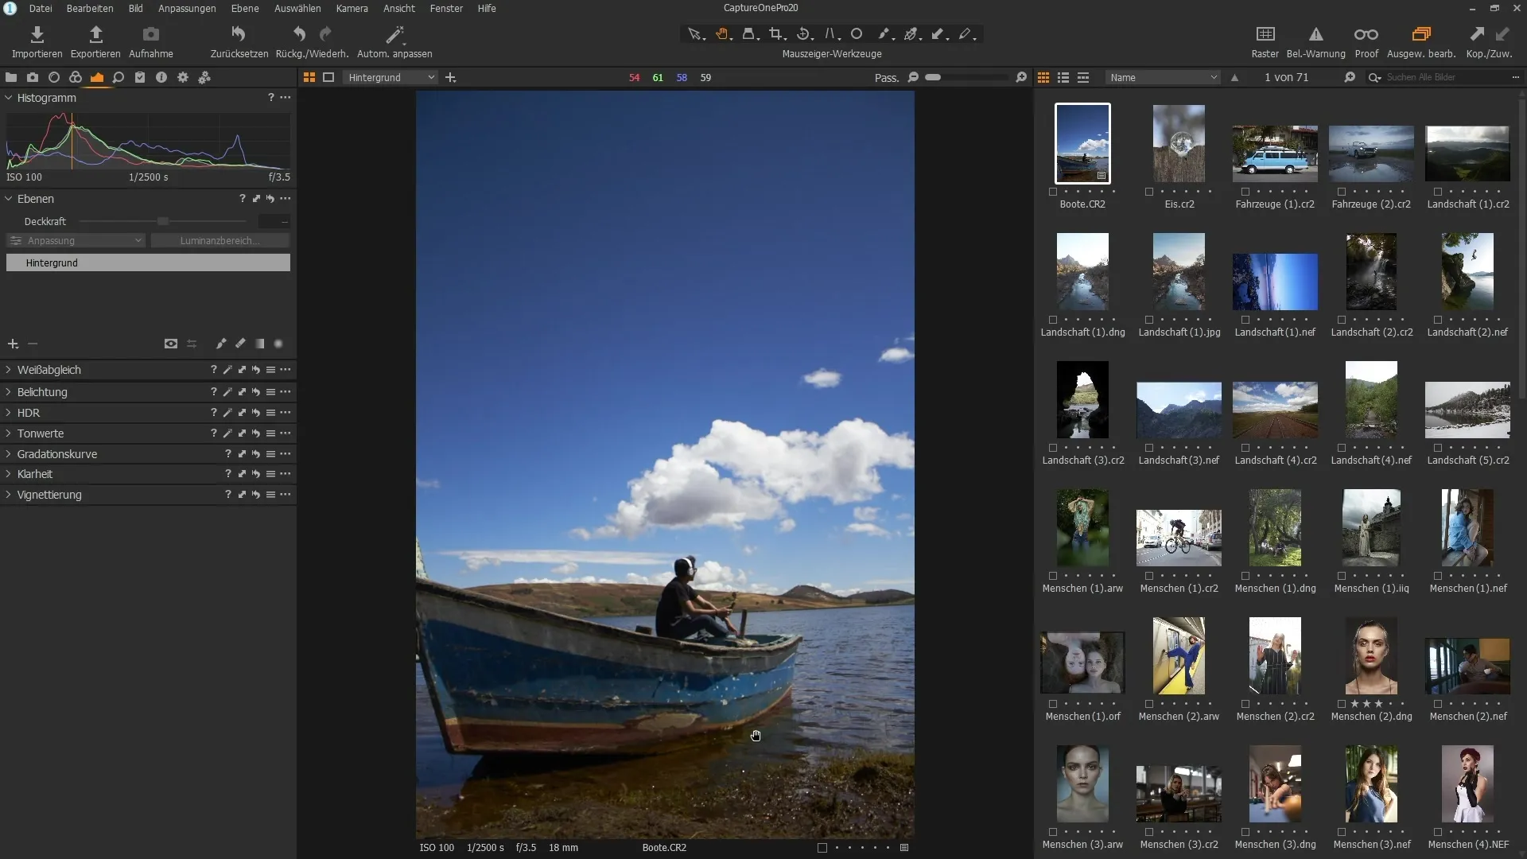Click Autom. anpassen magic wand
Screen dimensions: 1527x859
pyautogui.click(x=394, y=34)
